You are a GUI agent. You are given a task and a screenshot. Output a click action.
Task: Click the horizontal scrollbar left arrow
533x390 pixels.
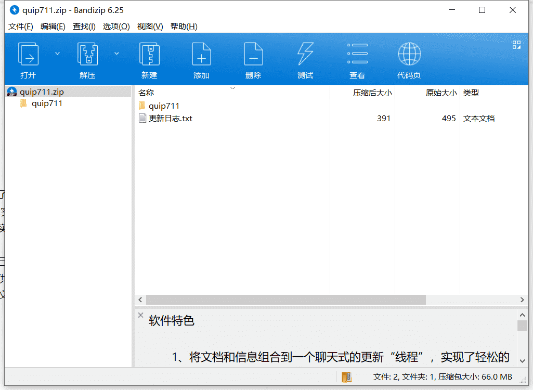click(140, 300)
